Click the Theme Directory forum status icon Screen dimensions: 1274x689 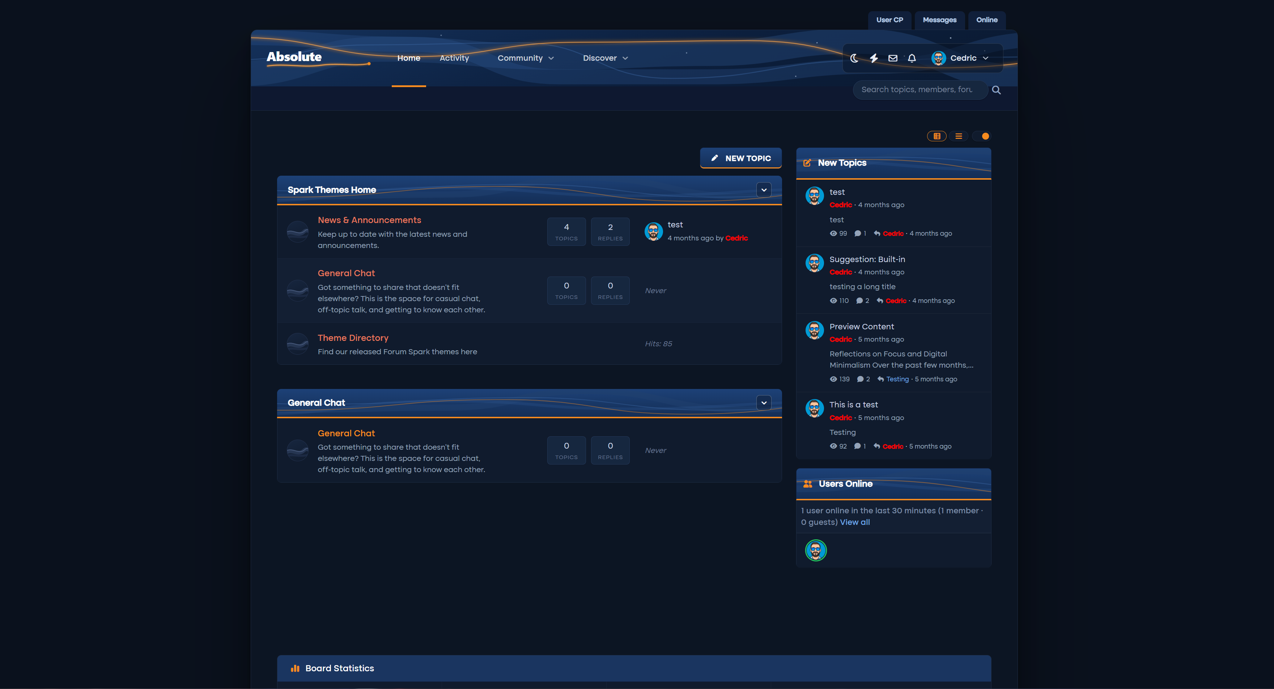click(x=298, y=344)
